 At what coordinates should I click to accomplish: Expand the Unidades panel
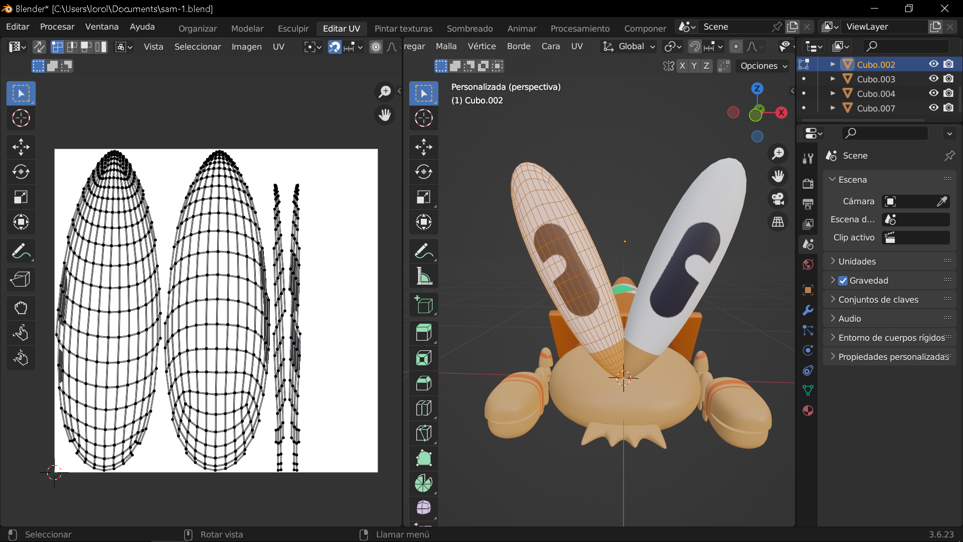(857, 261)
